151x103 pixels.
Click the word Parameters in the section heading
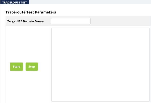coord(45,12)
